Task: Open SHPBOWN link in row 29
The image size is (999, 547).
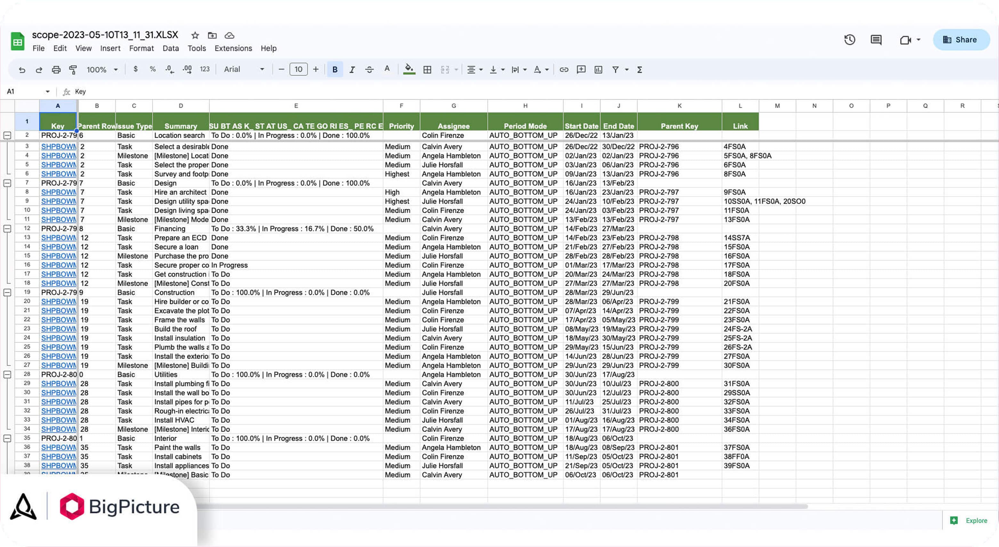Action: (59, 384)
